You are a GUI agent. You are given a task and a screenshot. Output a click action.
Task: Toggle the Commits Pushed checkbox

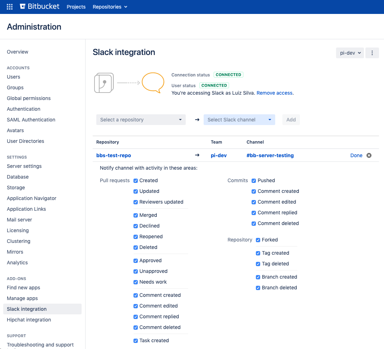[x=254, y=181]
